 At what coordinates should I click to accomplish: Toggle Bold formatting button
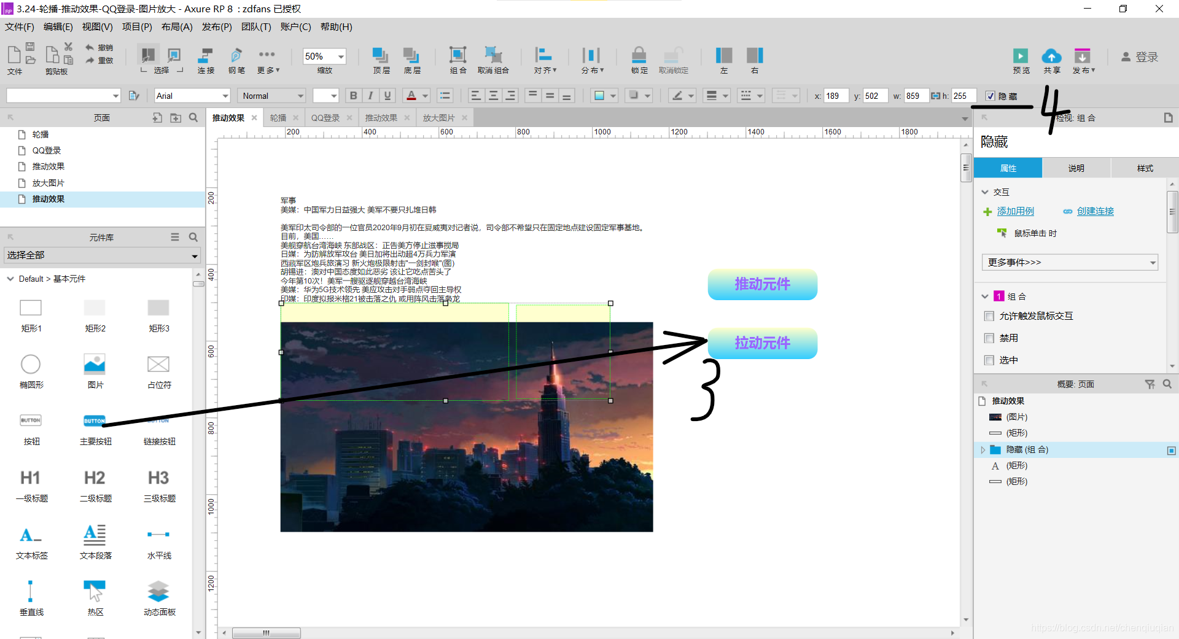[x=353, y=96]
